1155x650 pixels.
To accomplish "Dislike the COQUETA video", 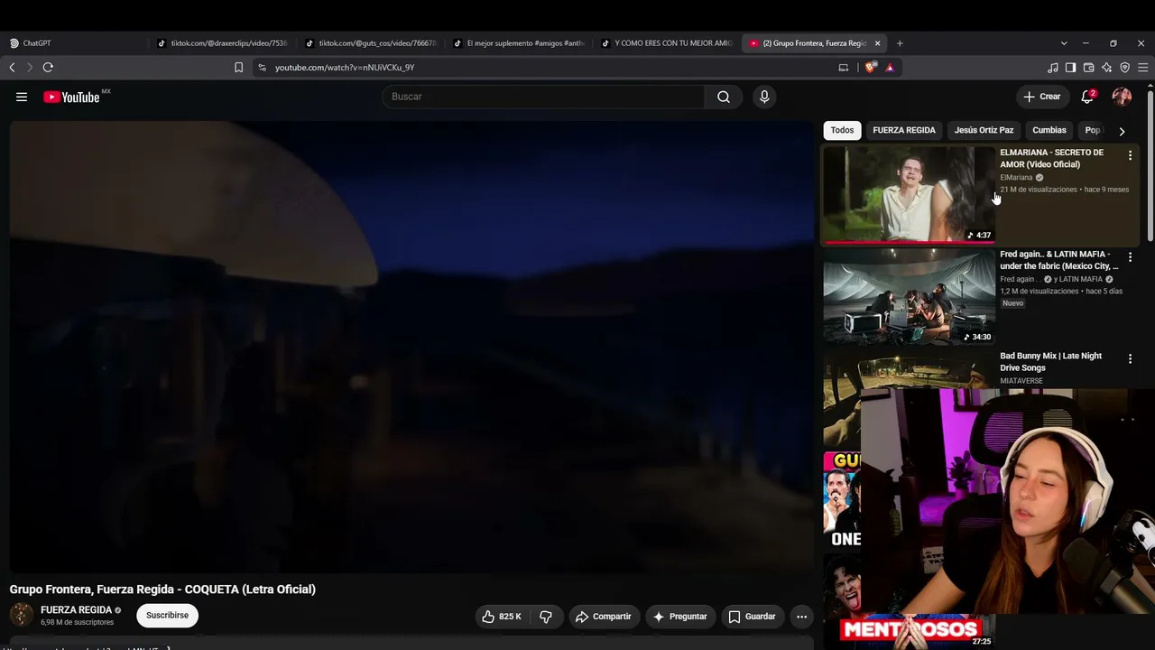I will click(x=546, y=617).
